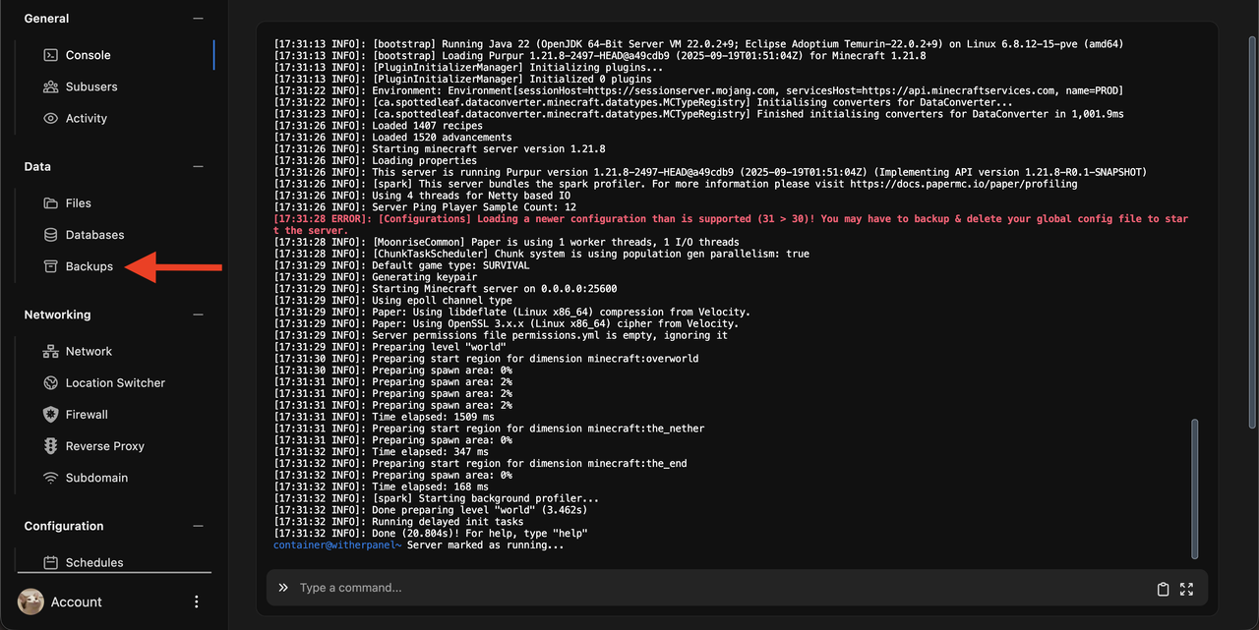
Task: Click "Starting Minecraft server on 0.0.0.0:25600" line
Action: point(446,289)
